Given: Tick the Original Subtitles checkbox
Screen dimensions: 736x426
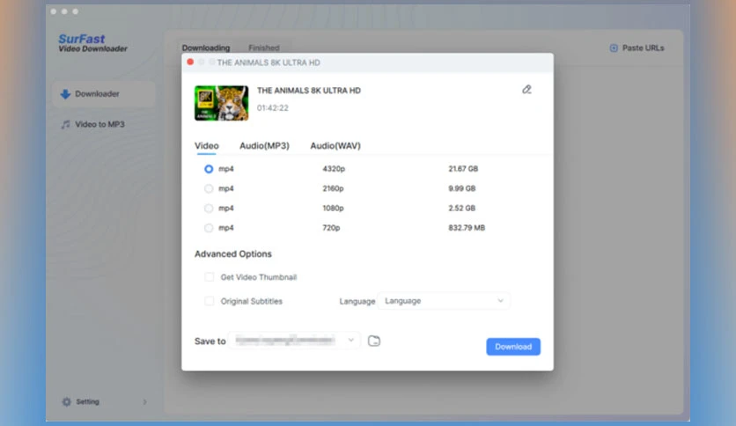Looking at the screenshot, I should tap(210, 301).
